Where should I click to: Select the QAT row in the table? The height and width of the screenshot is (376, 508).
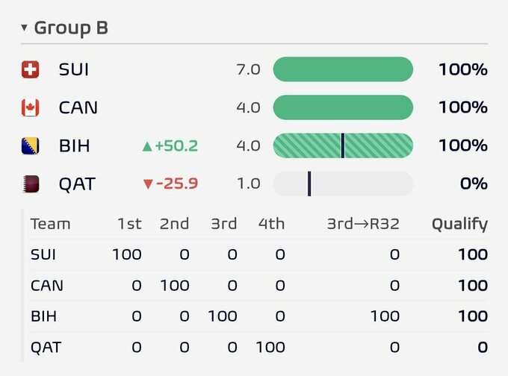[259, 347]
